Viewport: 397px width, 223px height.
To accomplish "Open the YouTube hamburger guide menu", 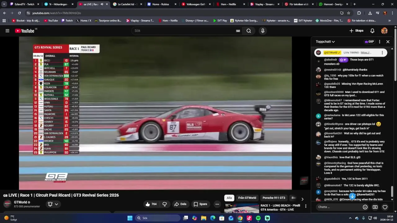I will click(7, 31).
